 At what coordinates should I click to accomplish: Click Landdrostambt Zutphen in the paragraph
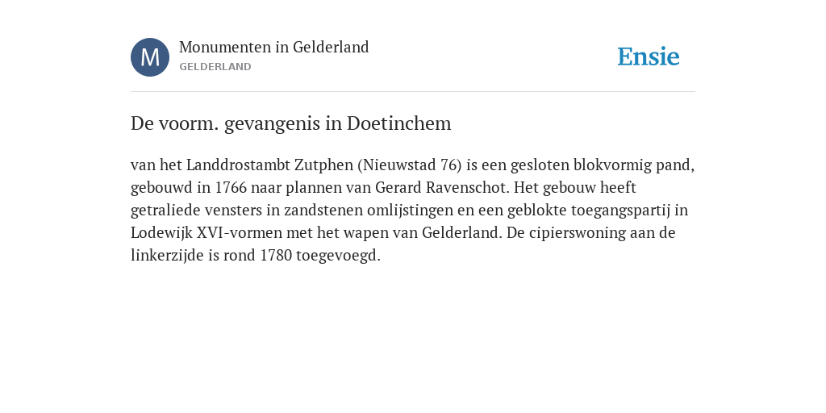(269, 165)
